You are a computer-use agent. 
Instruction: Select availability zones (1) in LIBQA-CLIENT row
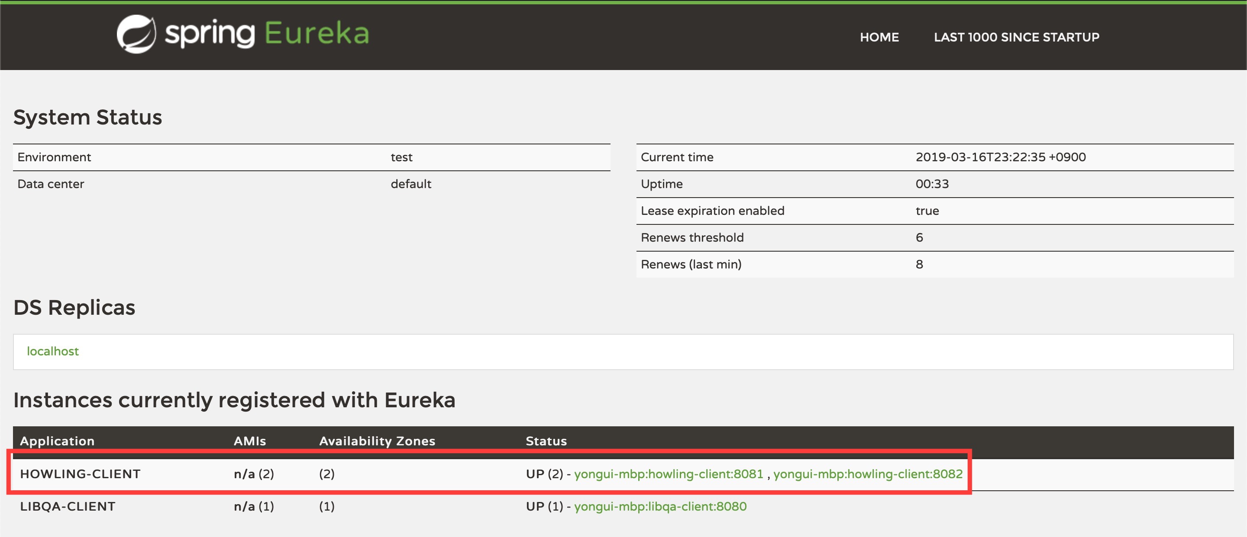(327, 507)
